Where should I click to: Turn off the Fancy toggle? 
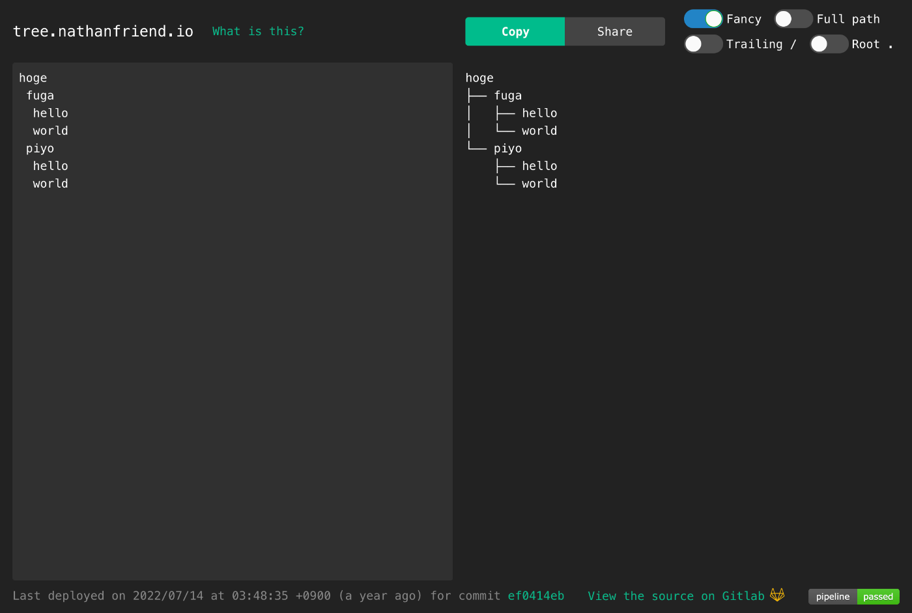coord(703,19)
